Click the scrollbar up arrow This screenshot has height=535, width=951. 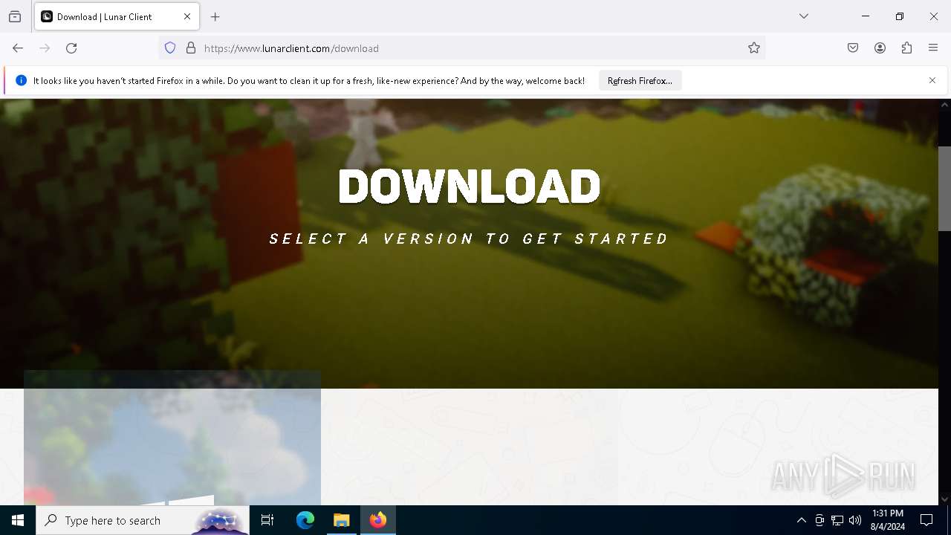[944, 105]
